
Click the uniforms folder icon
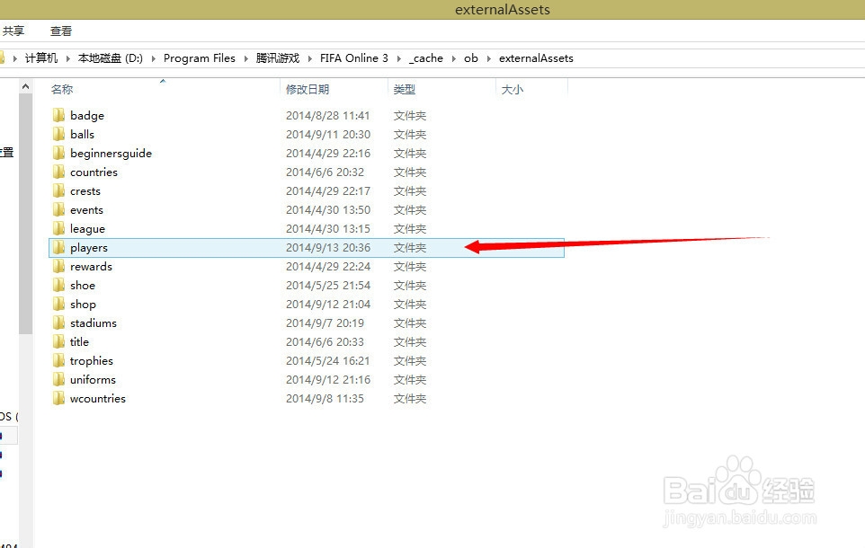tap(58, 379)
